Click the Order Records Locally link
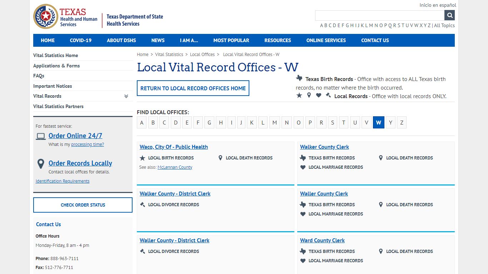This screenshot has height=274, width=488. (80, 163)
